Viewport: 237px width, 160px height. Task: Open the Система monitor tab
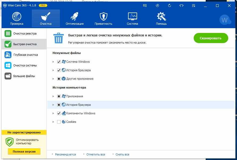point(132,18)
